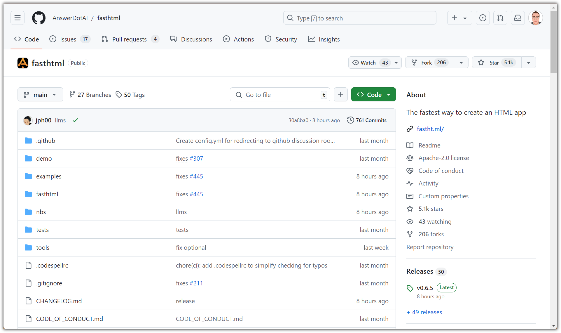Click the add file plus button

340,95
